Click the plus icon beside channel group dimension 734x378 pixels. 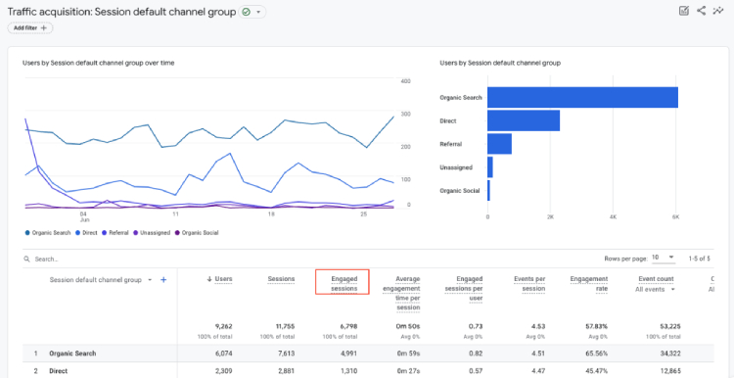pos(163,280)
